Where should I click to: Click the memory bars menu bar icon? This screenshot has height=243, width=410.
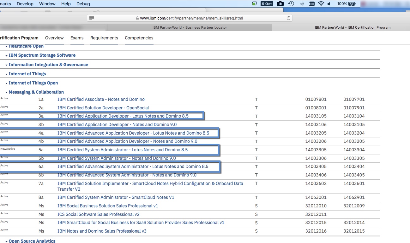pos(311,4)
